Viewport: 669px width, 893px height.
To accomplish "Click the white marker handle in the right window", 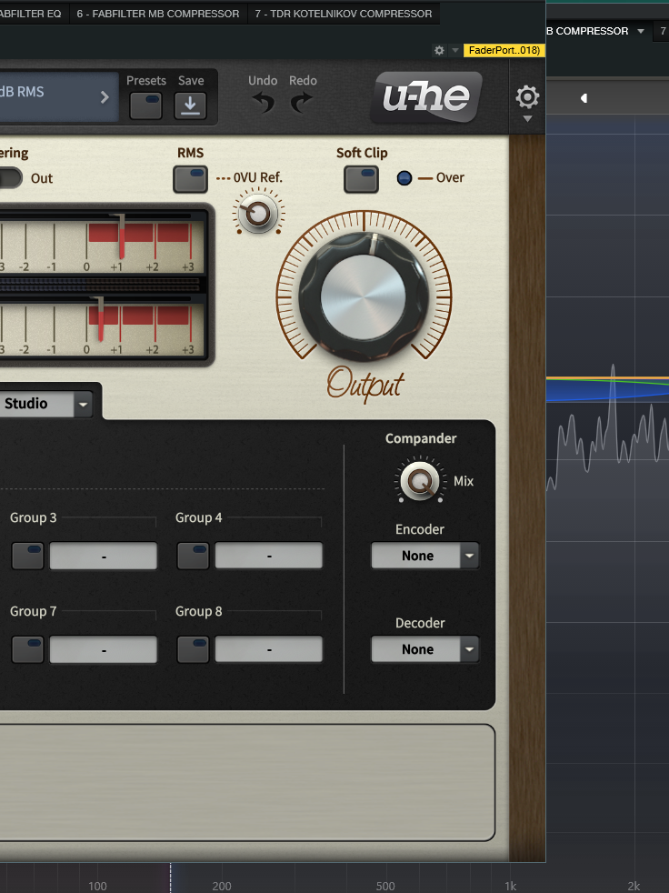I will (x=584, y=98).
